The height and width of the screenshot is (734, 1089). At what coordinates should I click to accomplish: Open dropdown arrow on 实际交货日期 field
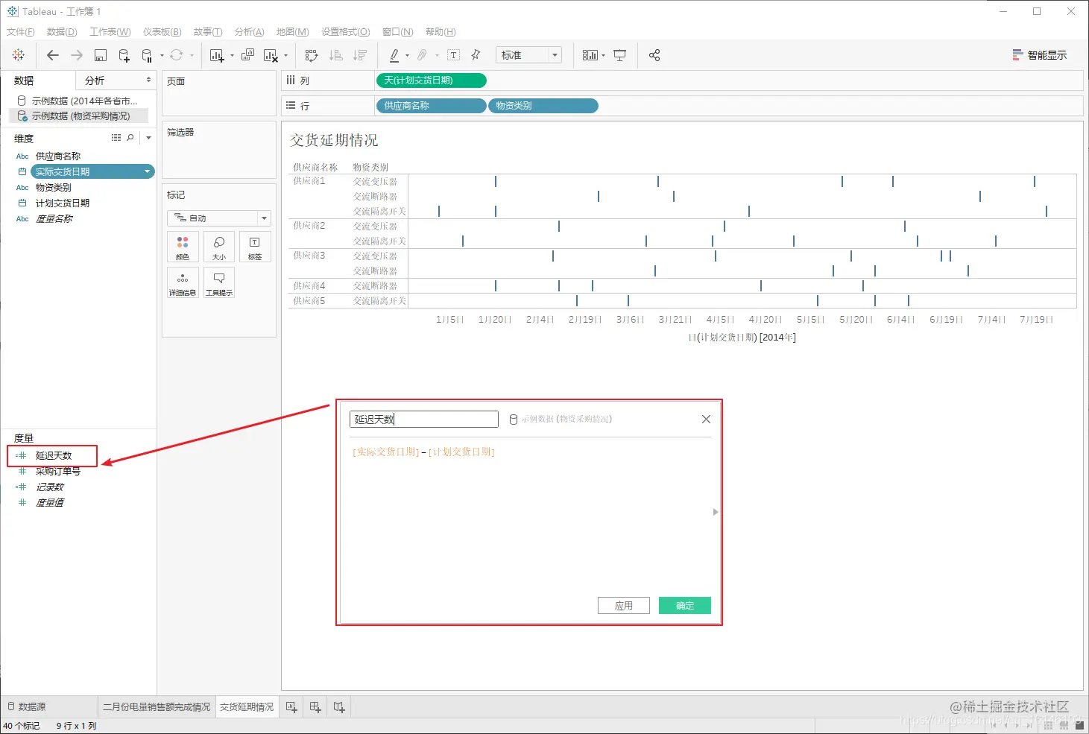[147, 172]
